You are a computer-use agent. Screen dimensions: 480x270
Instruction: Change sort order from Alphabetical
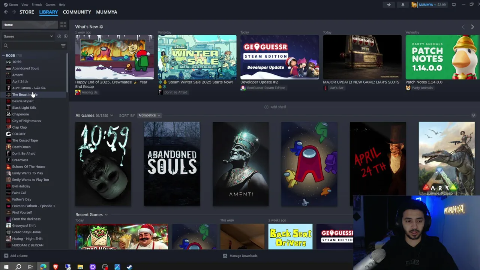pos(149,115)
